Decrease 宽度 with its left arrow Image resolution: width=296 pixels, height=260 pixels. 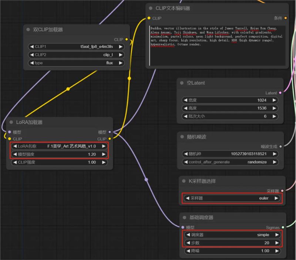click(x=186, y=100)
